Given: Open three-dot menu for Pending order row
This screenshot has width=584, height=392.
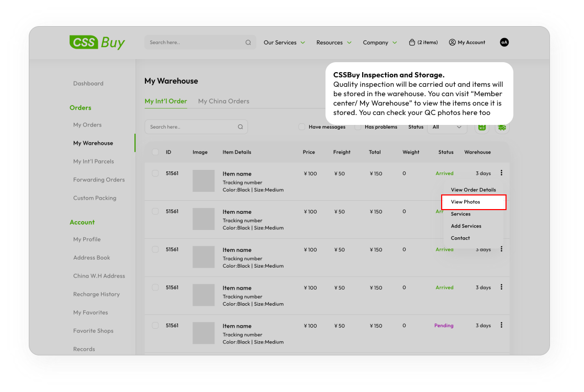Looking at the screenshot, I should tap(501, 325).
